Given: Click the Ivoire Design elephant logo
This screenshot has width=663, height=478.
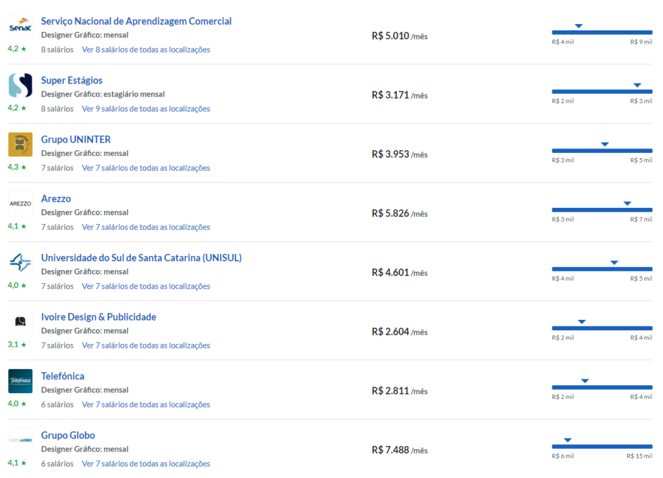Looking at the screenshot, I should click(x=20, y=323).
